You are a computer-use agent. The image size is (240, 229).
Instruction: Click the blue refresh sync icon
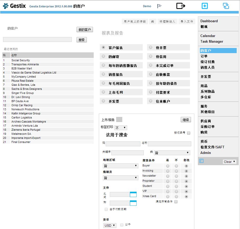coord(226,6)
